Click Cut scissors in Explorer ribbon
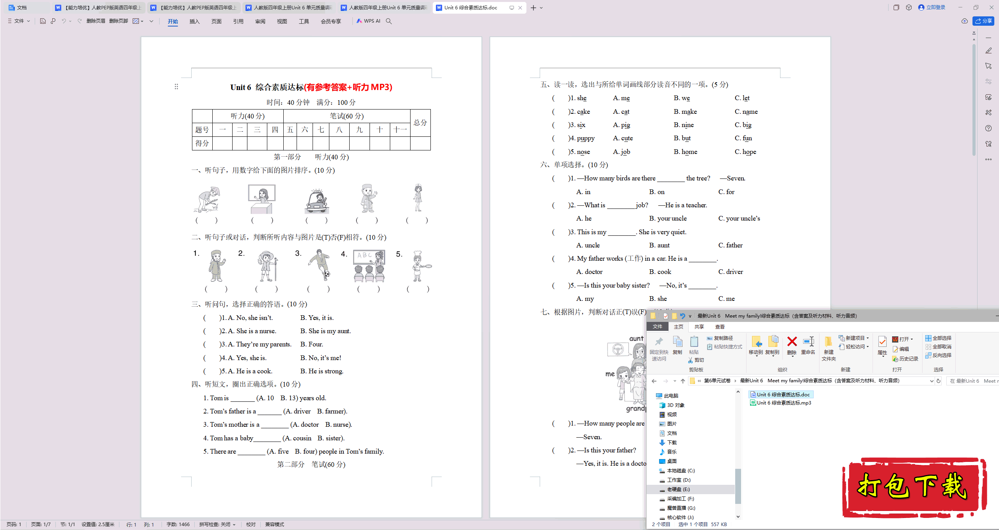 point(696,360)
